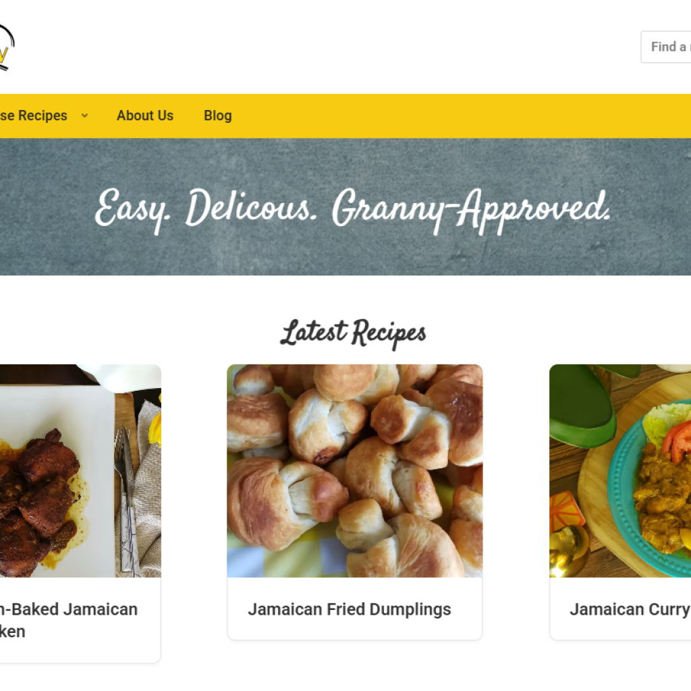Image resolution: width=691 pixels, height=691 pixels.
Task: Click the site logo in the header
Action: pos(6,47)
